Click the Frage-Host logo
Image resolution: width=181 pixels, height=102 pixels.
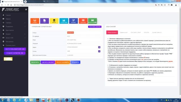(x=10, y=9)
